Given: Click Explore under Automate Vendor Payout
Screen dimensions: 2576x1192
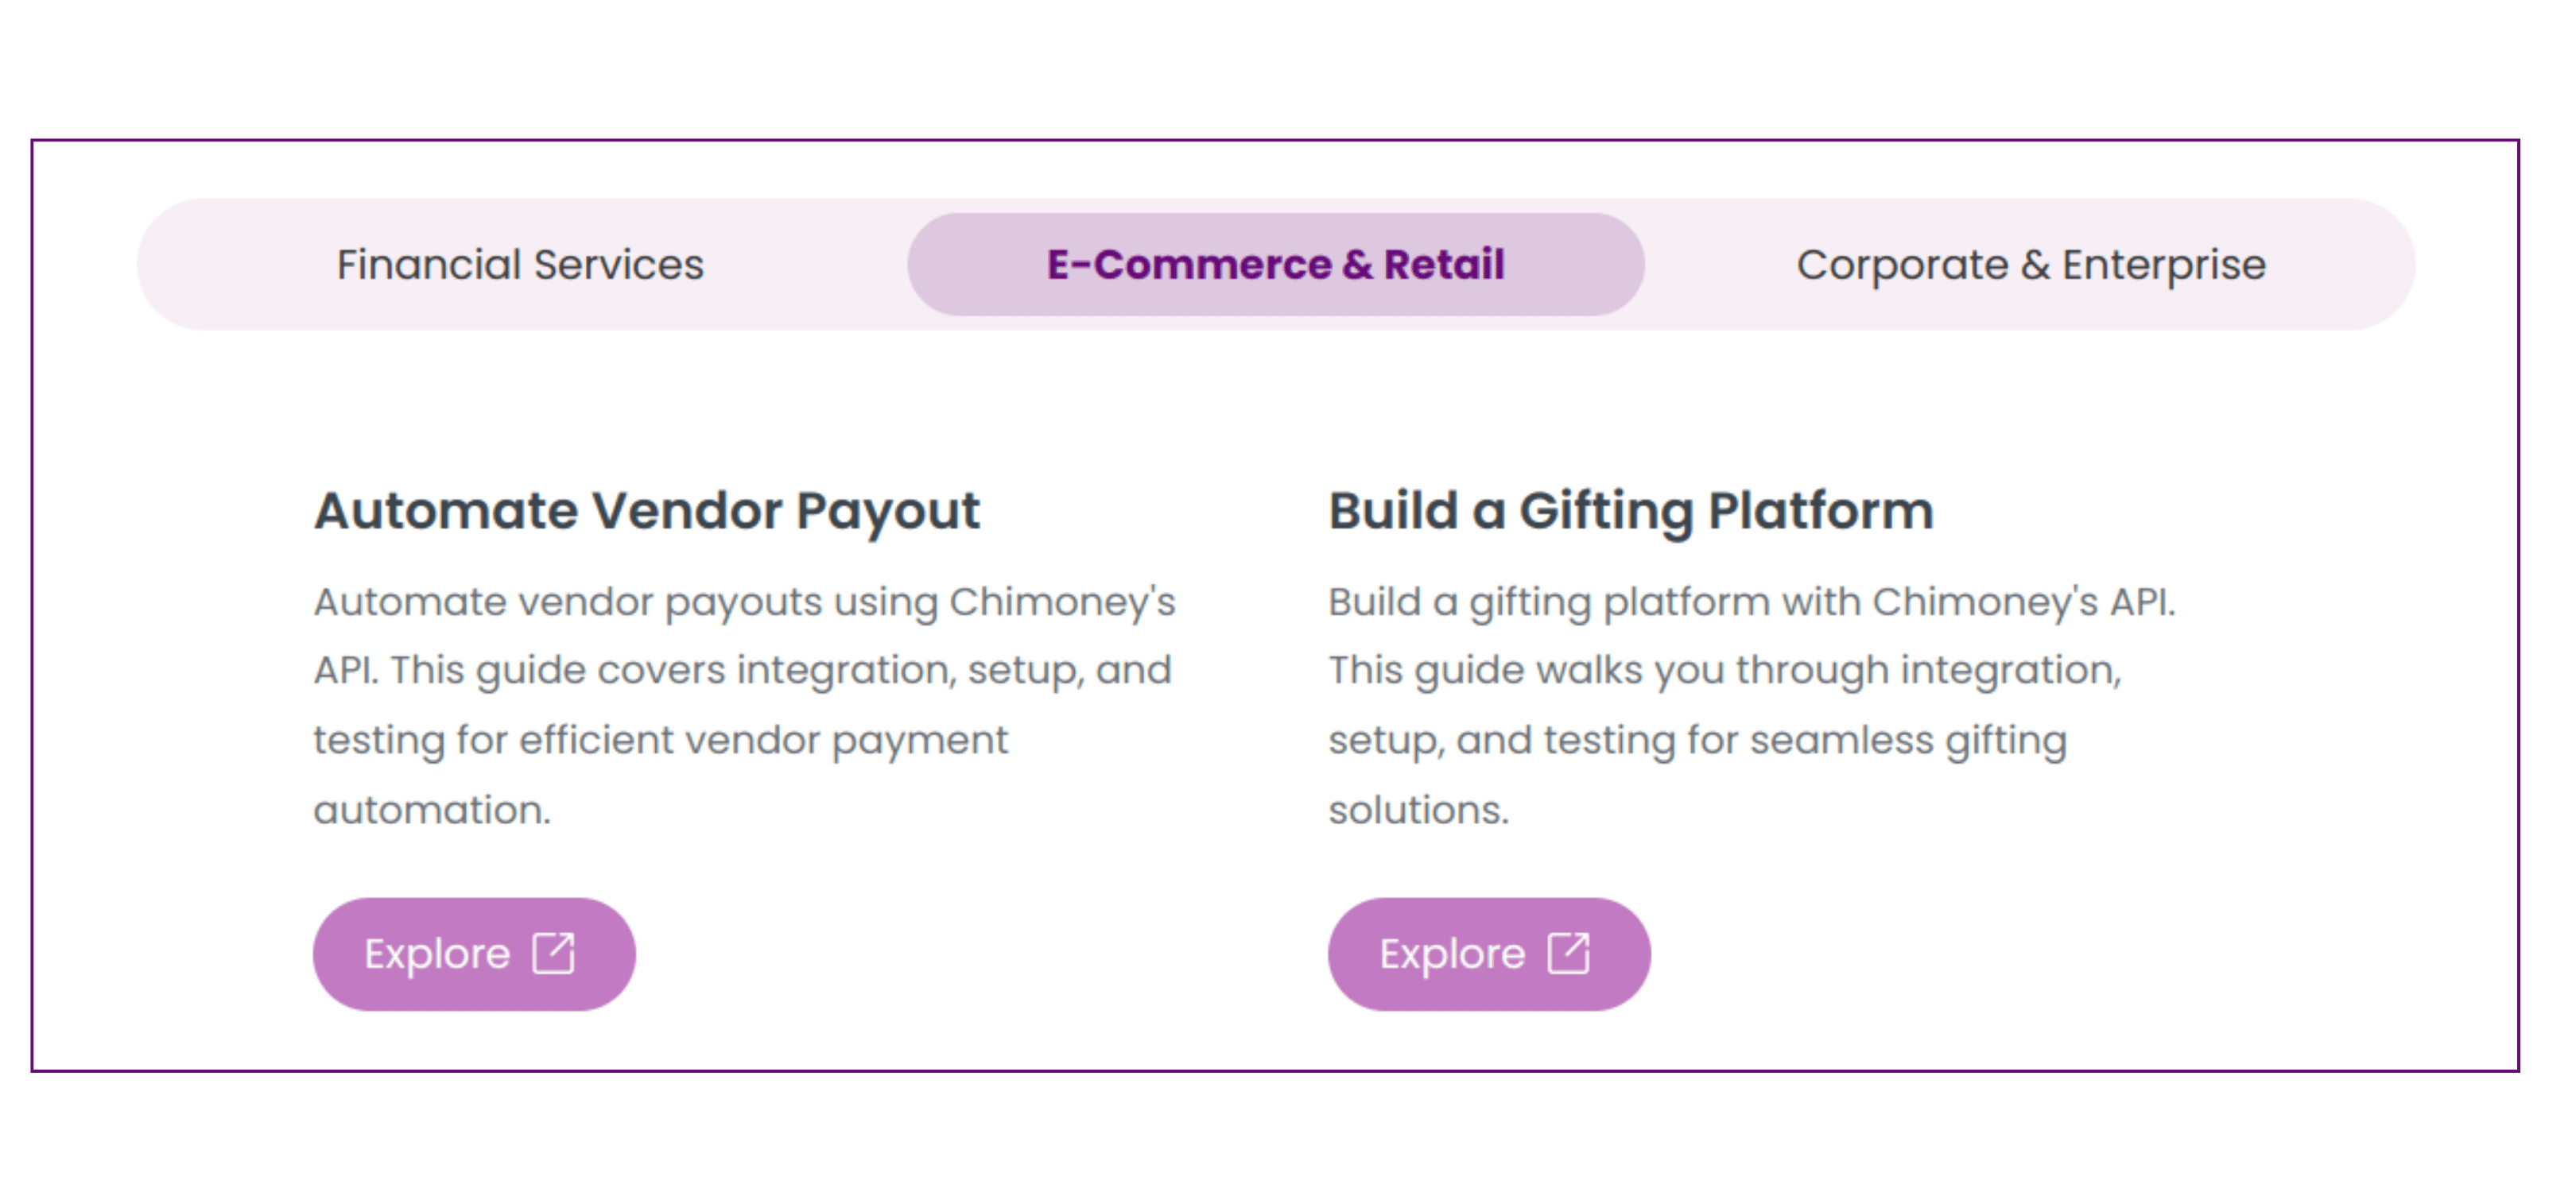Looking at the screenshot, I should [x=474, y=953].
